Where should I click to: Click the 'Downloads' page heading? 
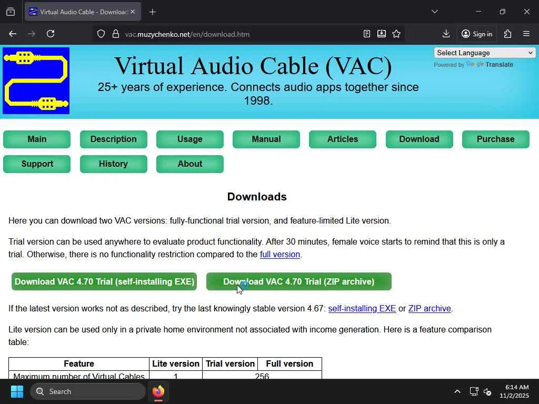257,197
